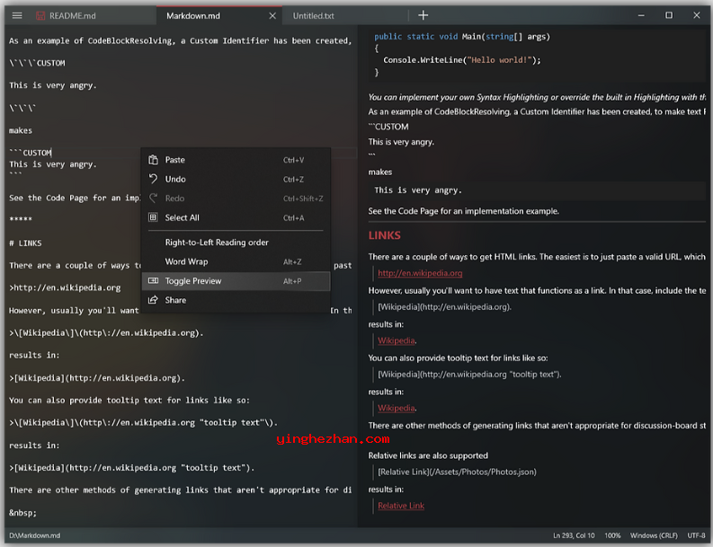Image resolution: width=713 pixels, height=547 pixels.
Task: Open the en.wikipedia.org link in preview
Action: point(420,273)
